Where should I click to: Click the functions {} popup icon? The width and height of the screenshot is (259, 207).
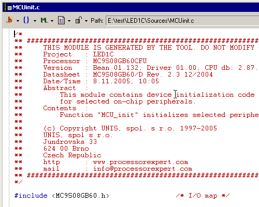26,20
